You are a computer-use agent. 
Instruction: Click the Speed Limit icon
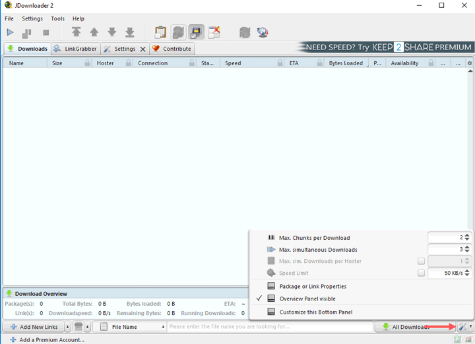(271, 273)
